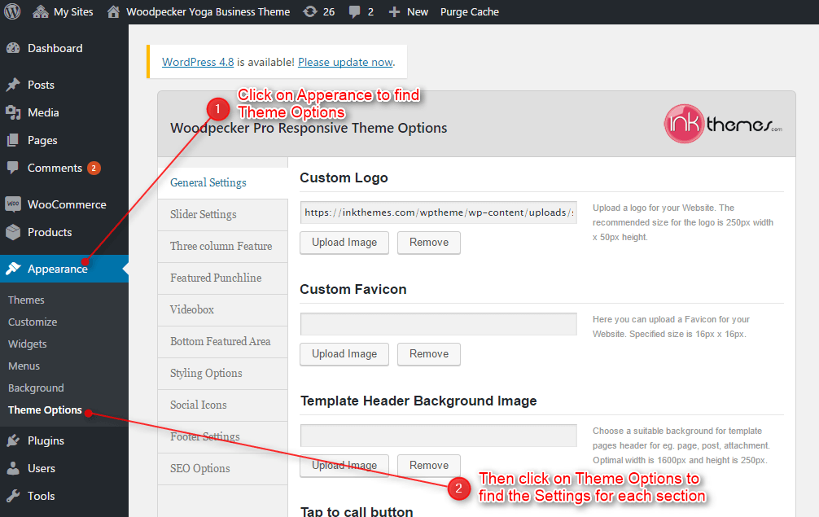Screen dimensions: 819x517
Task: Click the Please update now link
Action: [x=345, y=62]
